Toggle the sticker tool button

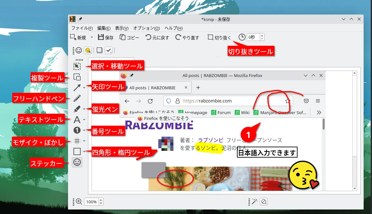(77, 162)
